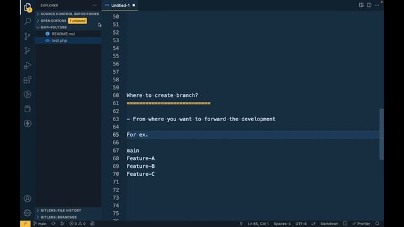Place cursor on 'Where to create branch?' line
Viewport: 404px width, 227px height.
[162, 95]
